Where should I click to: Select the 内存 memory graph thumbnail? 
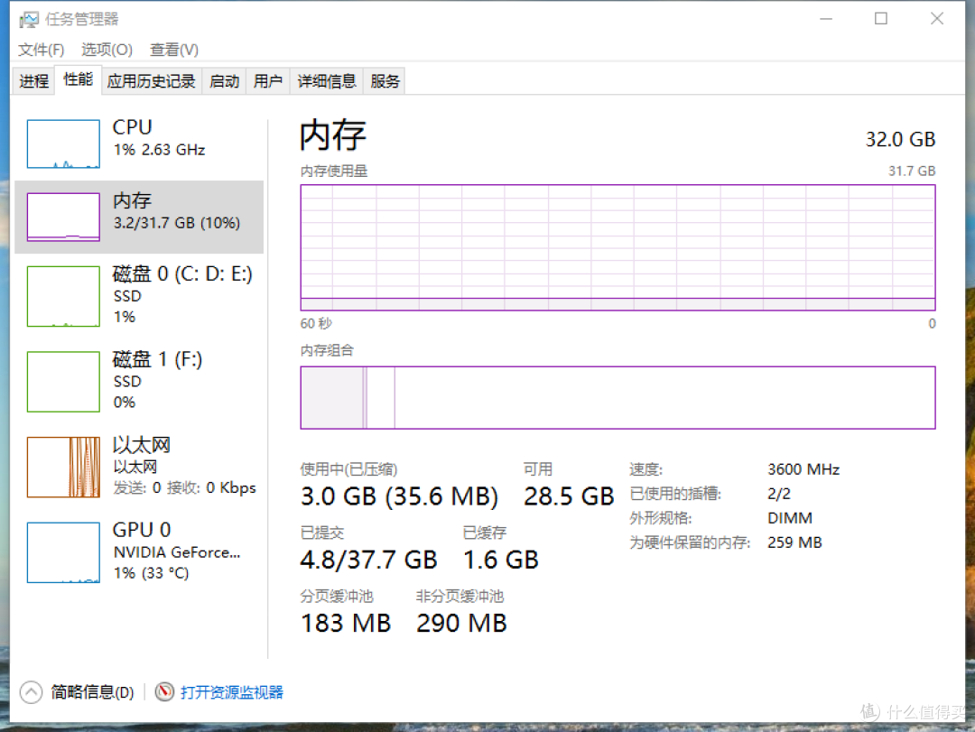pos(63,217)
